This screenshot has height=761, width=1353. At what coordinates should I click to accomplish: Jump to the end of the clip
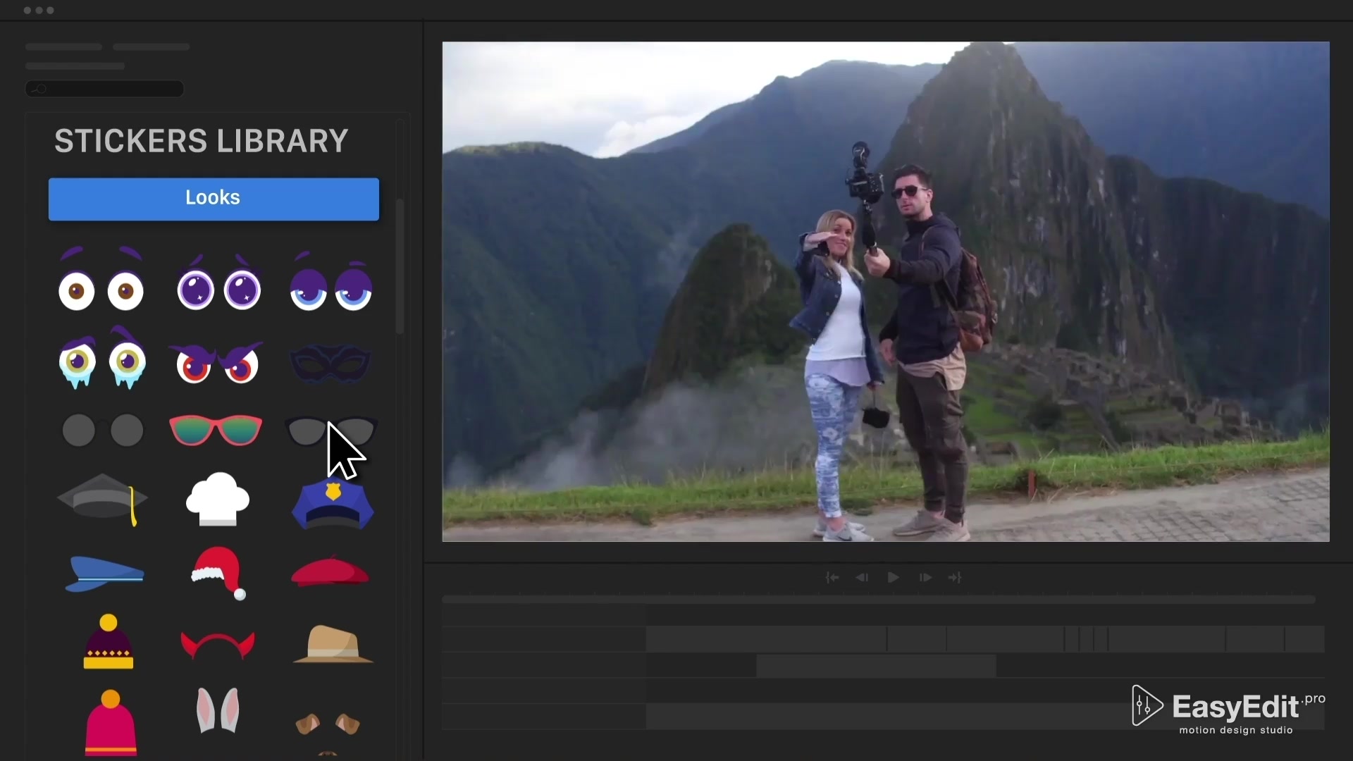tap(955, 578)
